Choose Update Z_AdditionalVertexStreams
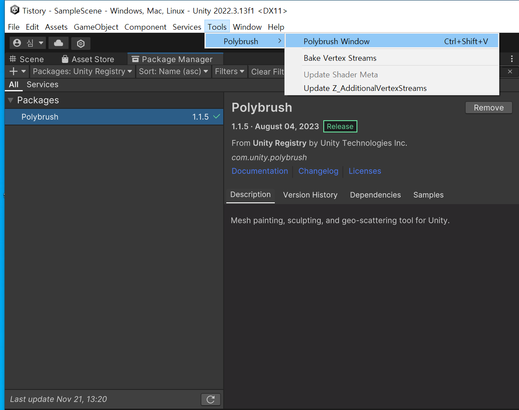The image size is (519, 410). [x=391, y=88]
